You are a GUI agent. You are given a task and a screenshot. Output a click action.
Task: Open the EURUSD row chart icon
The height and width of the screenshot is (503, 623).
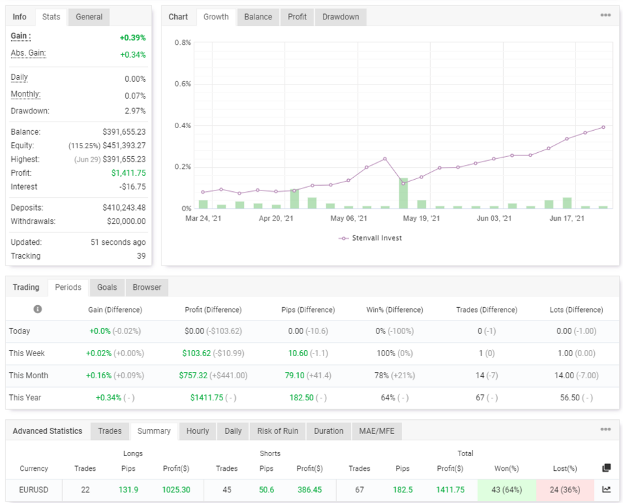[606, 490]
